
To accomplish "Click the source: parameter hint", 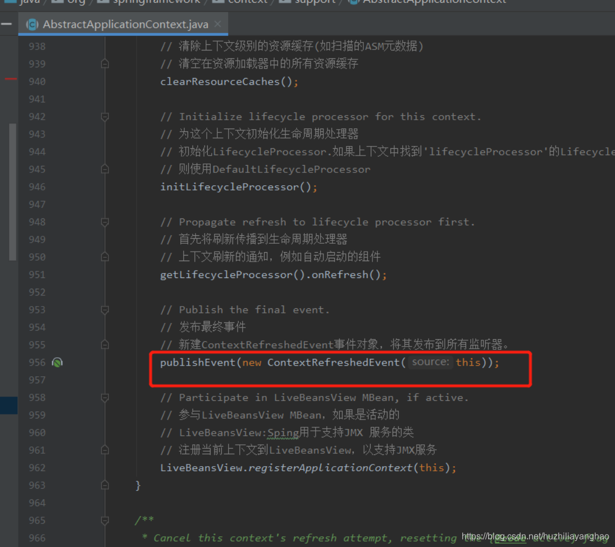I will (x=430, y=362).
